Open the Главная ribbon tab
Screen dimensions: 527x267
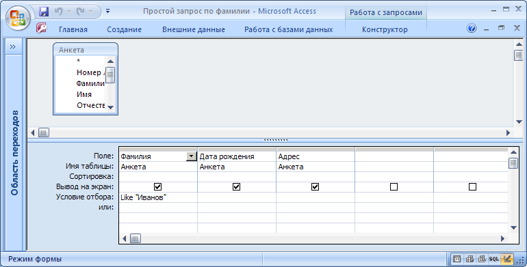(x=73, y=29)
